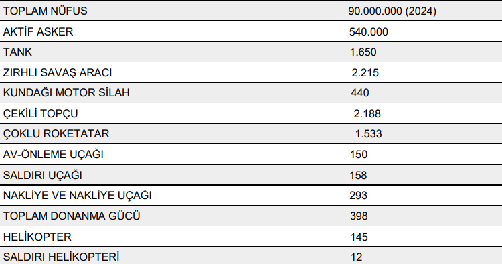Select the 440 value cell

tap(360, 93)
